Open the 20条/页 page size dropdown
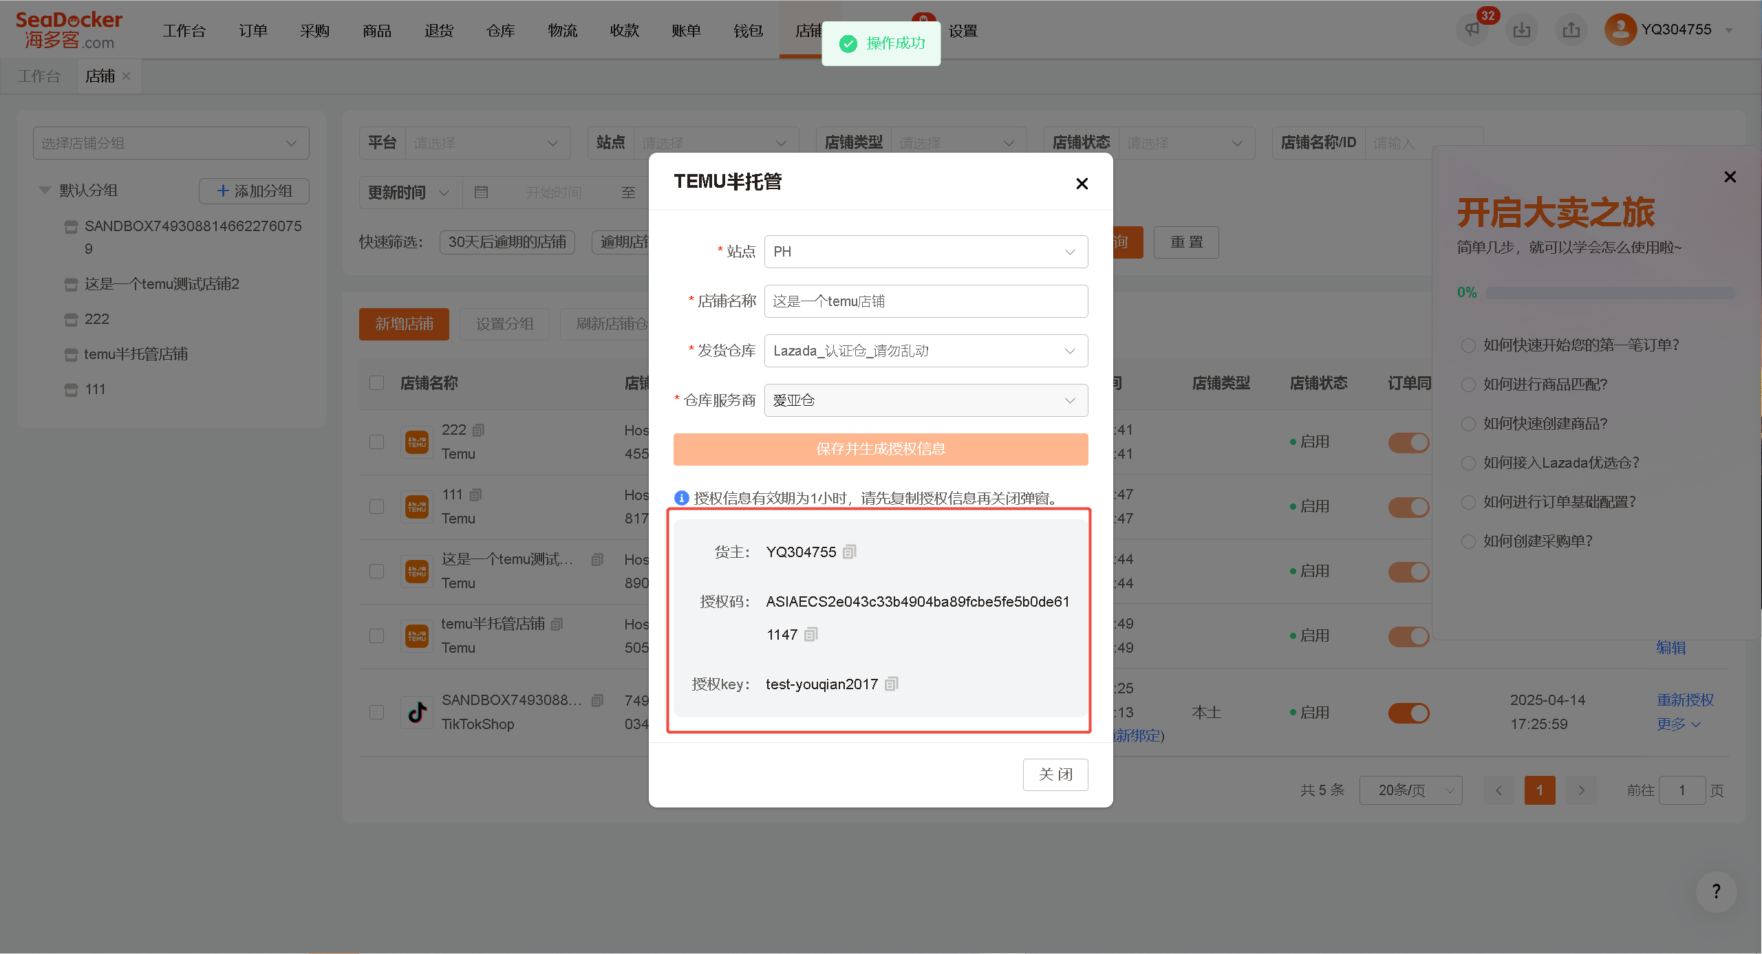Viewport: 1762px width, 954px height. (x=1410, y=790)
